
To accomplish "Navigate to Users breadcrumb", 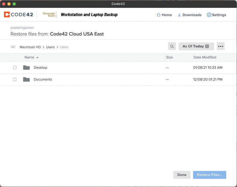I will coord(50,47).
